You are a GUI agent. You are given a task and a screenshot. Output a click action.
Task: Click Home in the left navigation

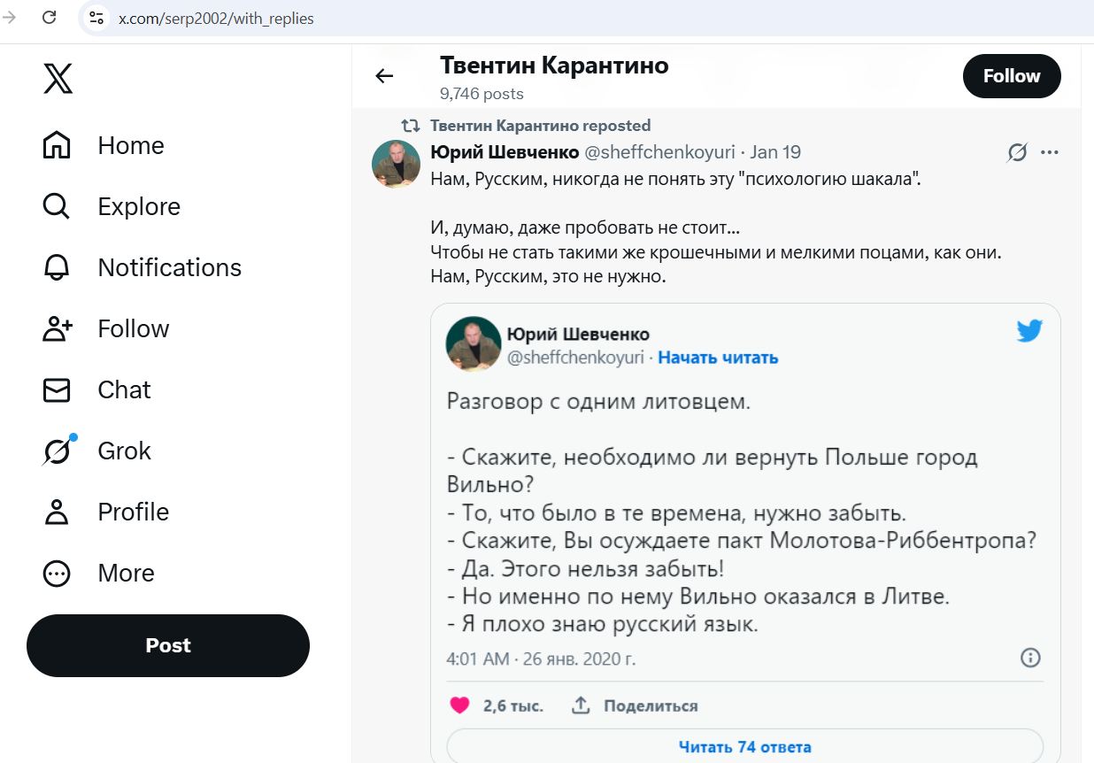point(130,145)
